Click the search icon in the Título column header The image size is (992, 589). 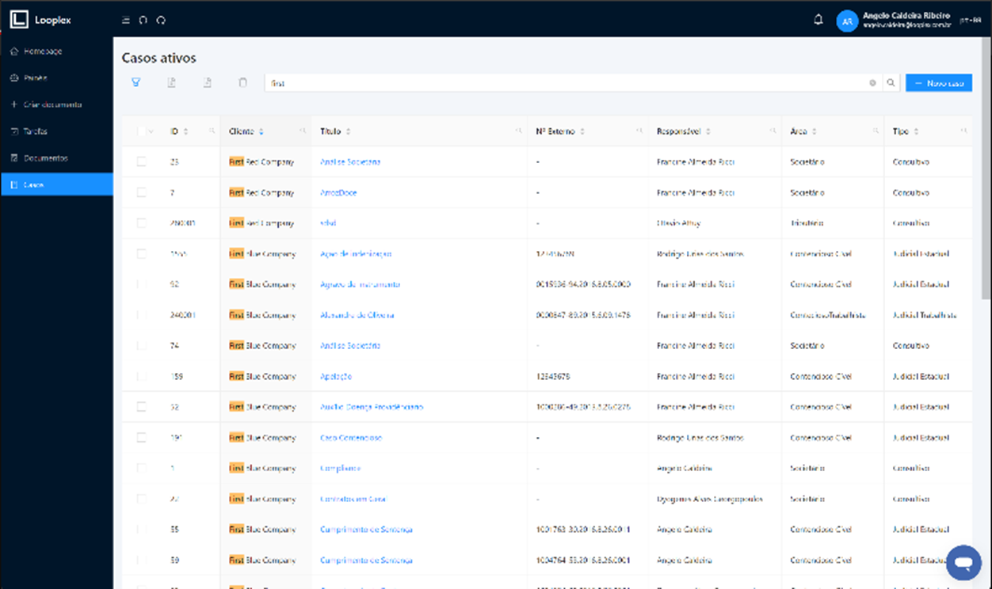pyautogui.click(x=519, y=131)
